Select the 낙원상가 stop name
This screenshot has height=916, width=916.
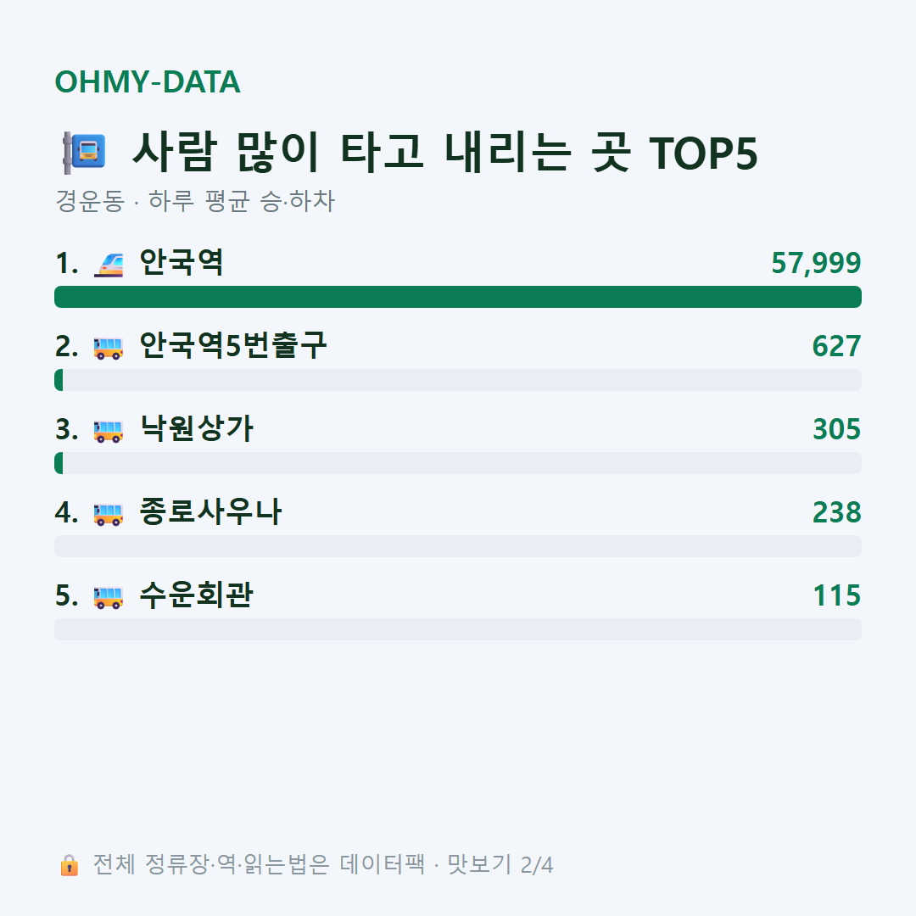pos(197,428)
